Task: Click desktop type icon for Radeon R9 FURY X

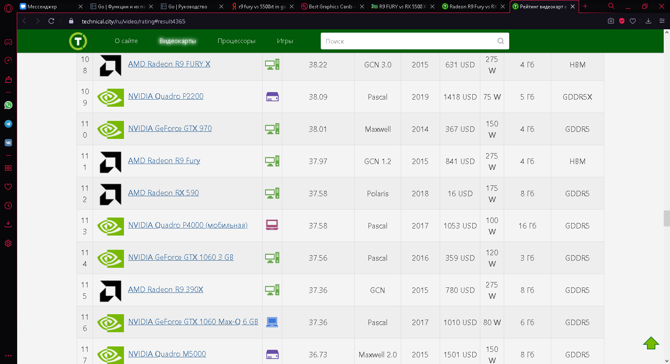Action: (x=272, y=64)
